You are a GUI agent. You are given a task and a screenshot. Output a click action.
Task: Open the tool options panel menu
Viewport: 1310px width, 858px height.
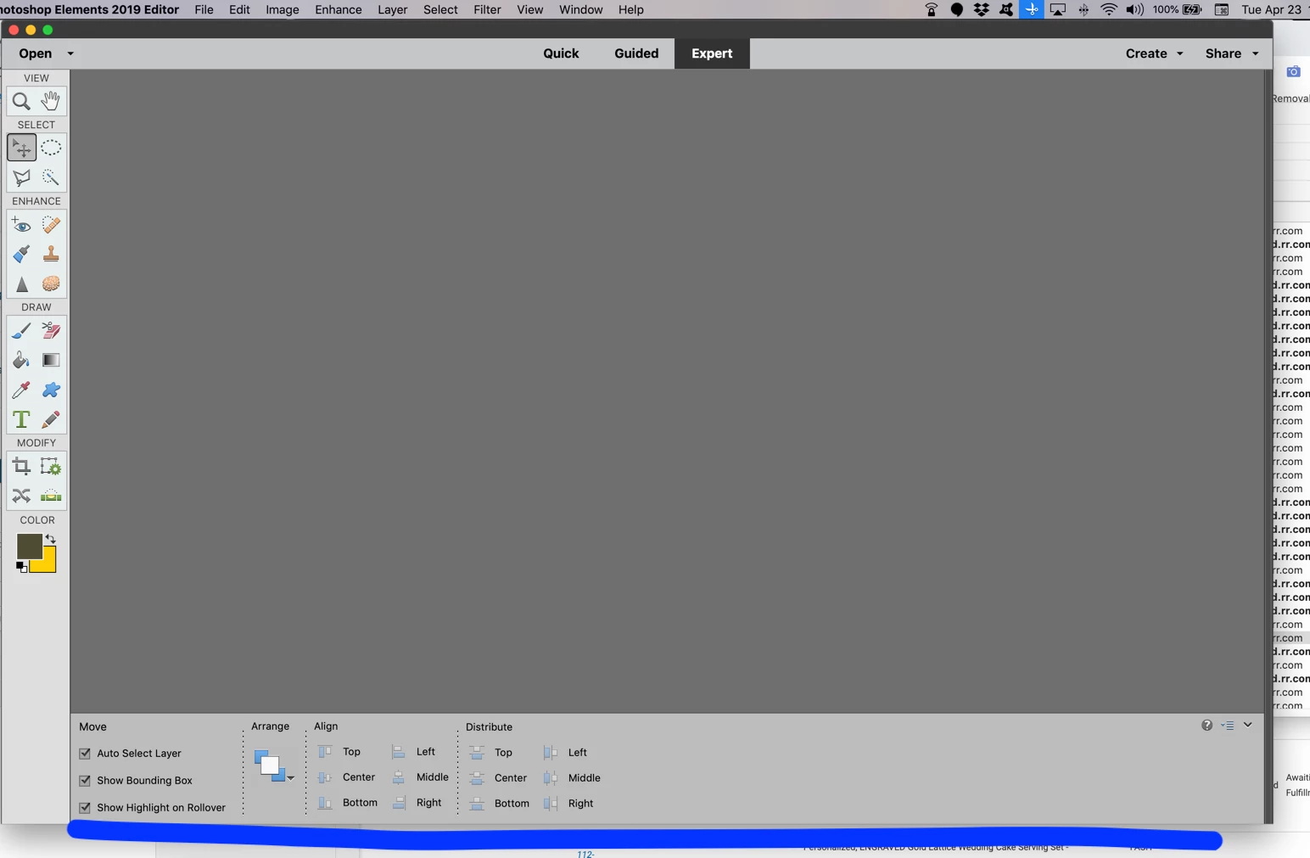[x=1228, y=726]
